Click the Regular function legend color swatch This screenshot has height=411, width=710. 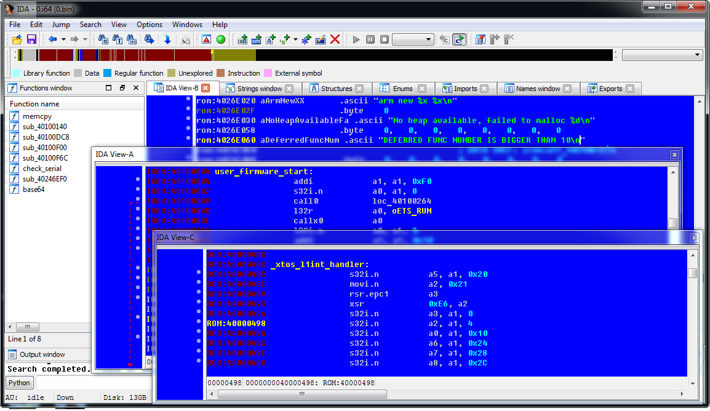pyautogui.click(x=107, y=73)
